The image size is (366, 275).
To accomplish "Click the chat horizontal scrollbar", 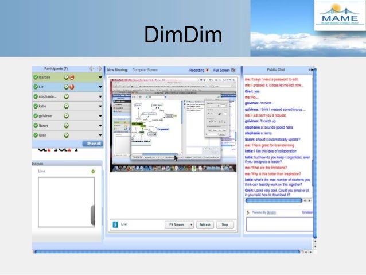I will pos(274,200).
